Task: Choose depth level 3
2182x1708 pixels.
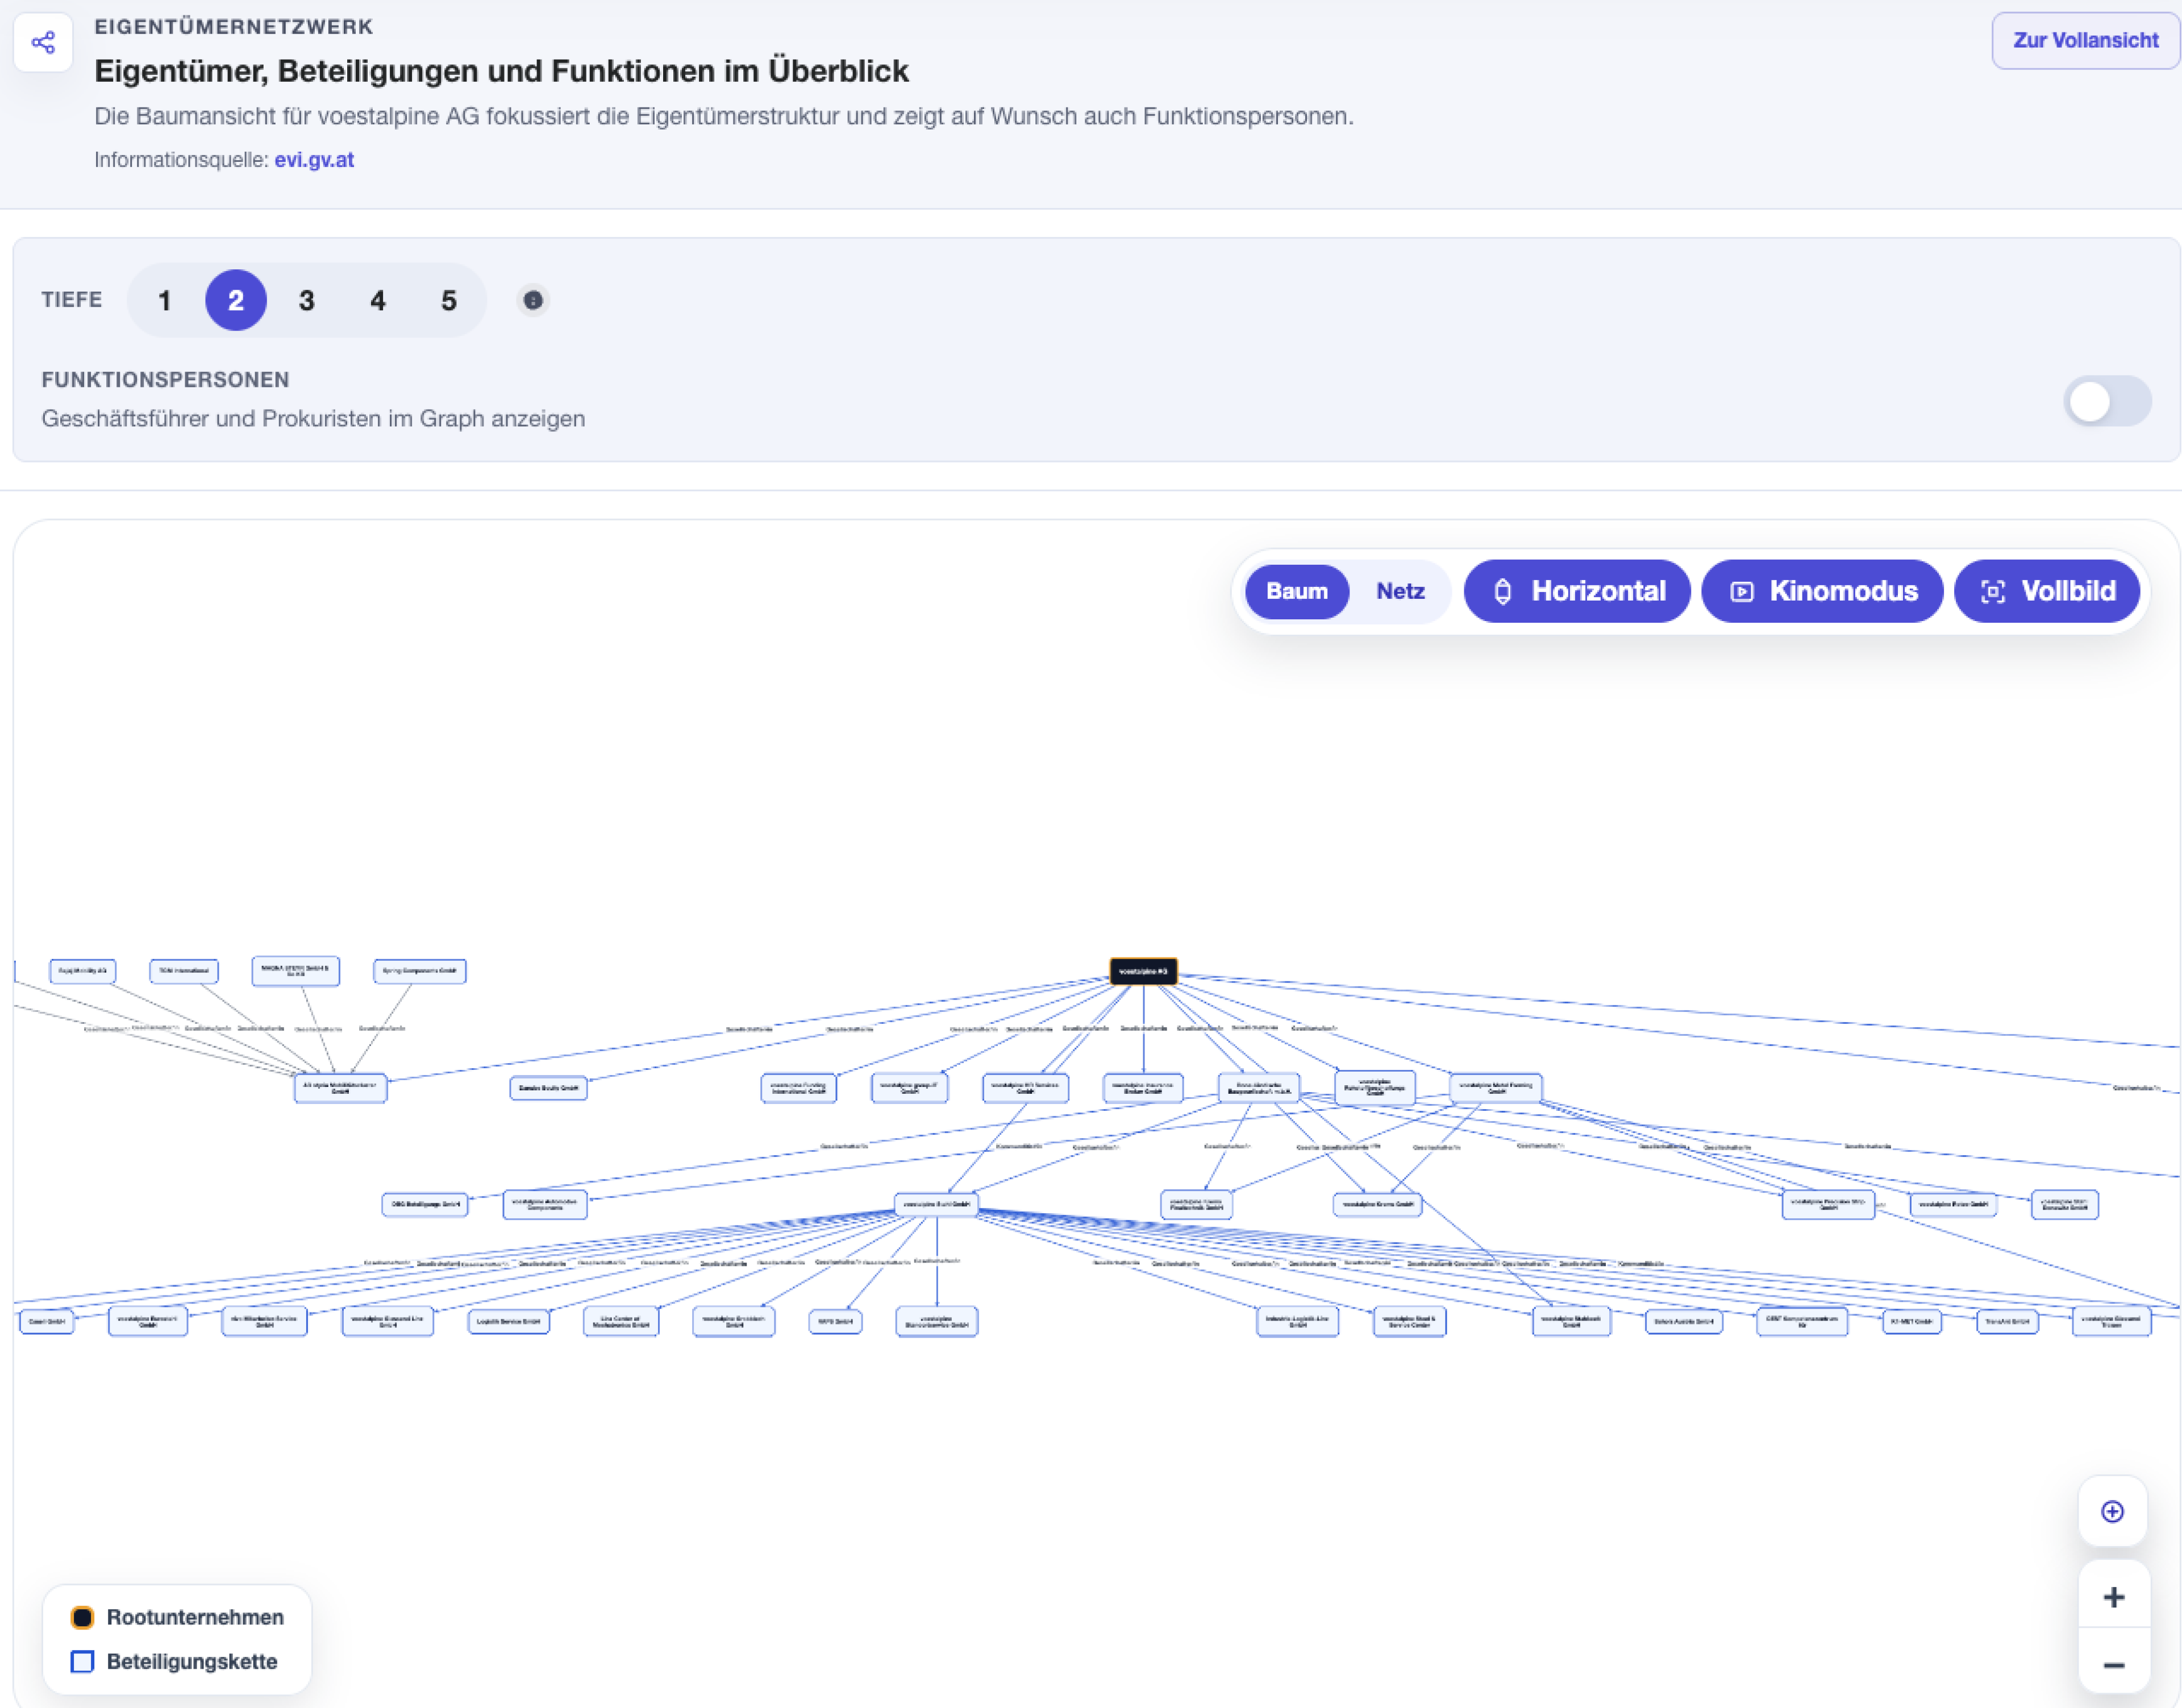Action: click(307, 300)
